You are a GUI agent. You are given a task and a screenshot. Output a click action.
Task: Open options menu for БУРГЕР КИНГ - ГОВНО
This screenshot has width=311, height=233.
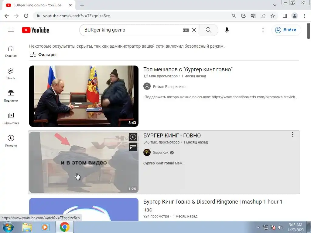point(292,134)
